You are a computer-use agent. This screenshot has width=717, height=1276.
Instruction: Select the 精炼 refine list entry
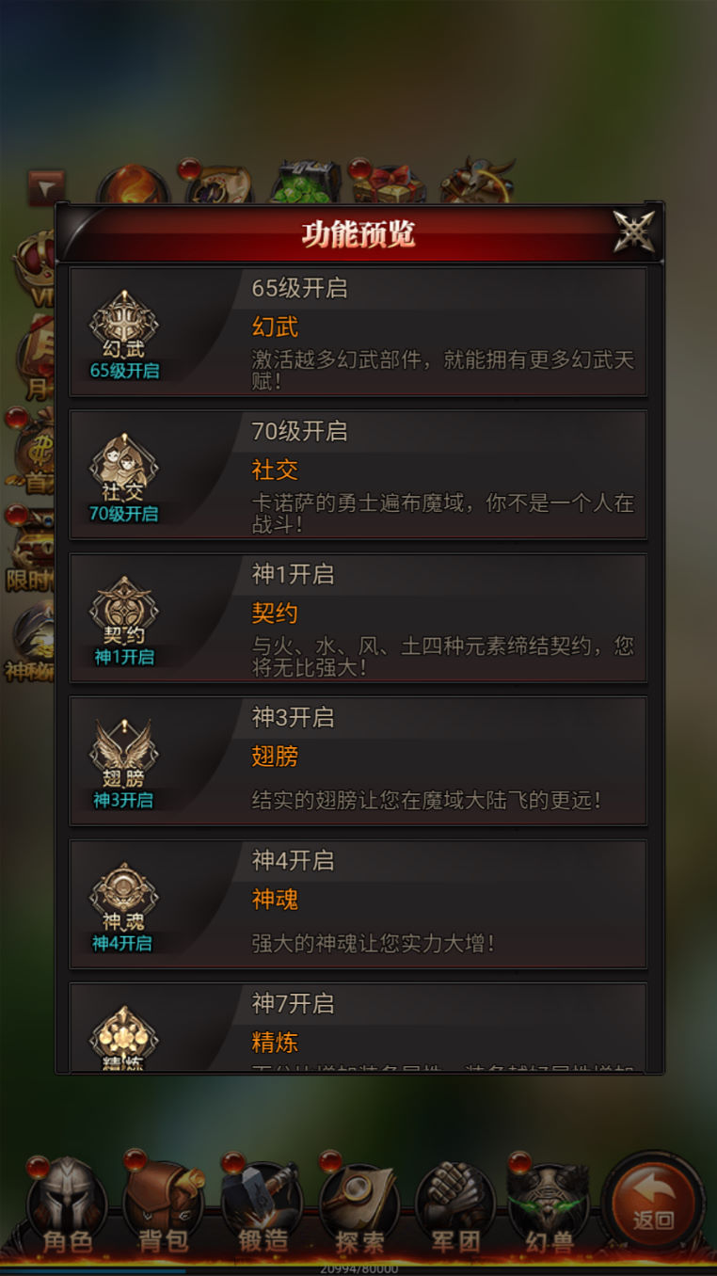coord(358,1028)
